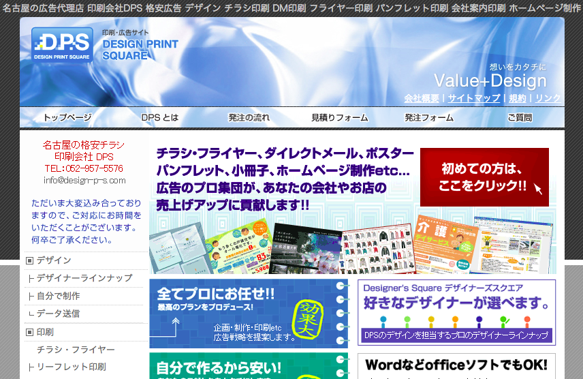The image size is (583, 379).
Task: Open the 見積りフォーム tab
Action: pyautogui.click(x=339, y=117)
